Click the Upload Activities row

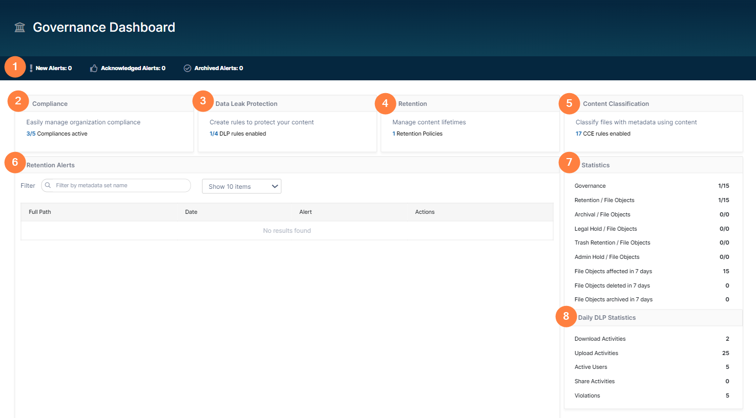652,353
